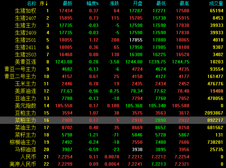Viewport: 226px width, 168px height.
Task: Click the 0.0078 change value for 人民币
Action: point(112,157)
